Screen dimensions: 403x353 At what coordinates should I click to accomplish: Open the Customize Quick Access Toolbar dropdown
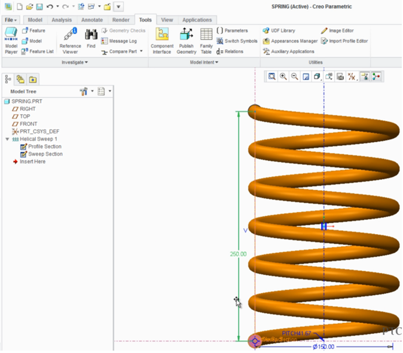coord(118,7)
